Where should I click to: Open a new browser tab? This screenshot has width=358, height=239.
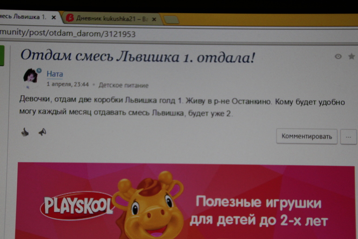coord(171,20)
